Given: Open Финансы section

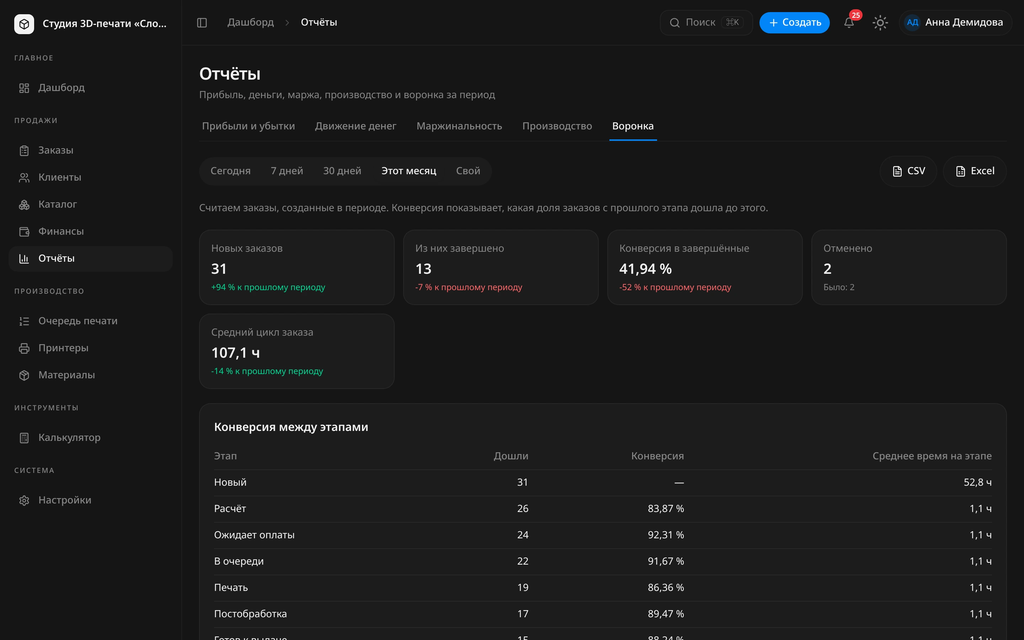Looking at the screenshot, I should (91, 231).
